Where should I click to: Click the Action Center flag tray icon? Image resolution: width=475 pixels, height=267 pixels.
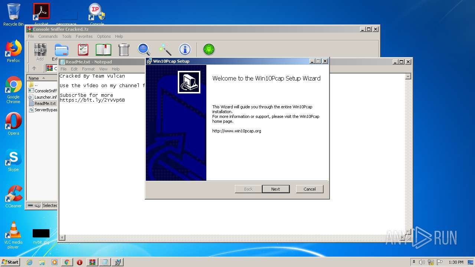[439, 262]
